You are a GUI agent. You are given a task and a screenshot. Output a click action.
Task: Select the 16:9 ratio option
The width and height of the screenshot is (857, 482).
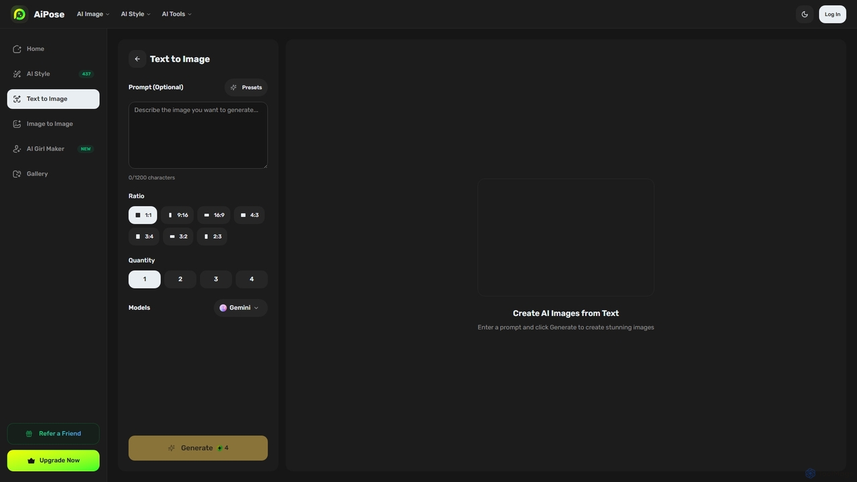point(214,215)
